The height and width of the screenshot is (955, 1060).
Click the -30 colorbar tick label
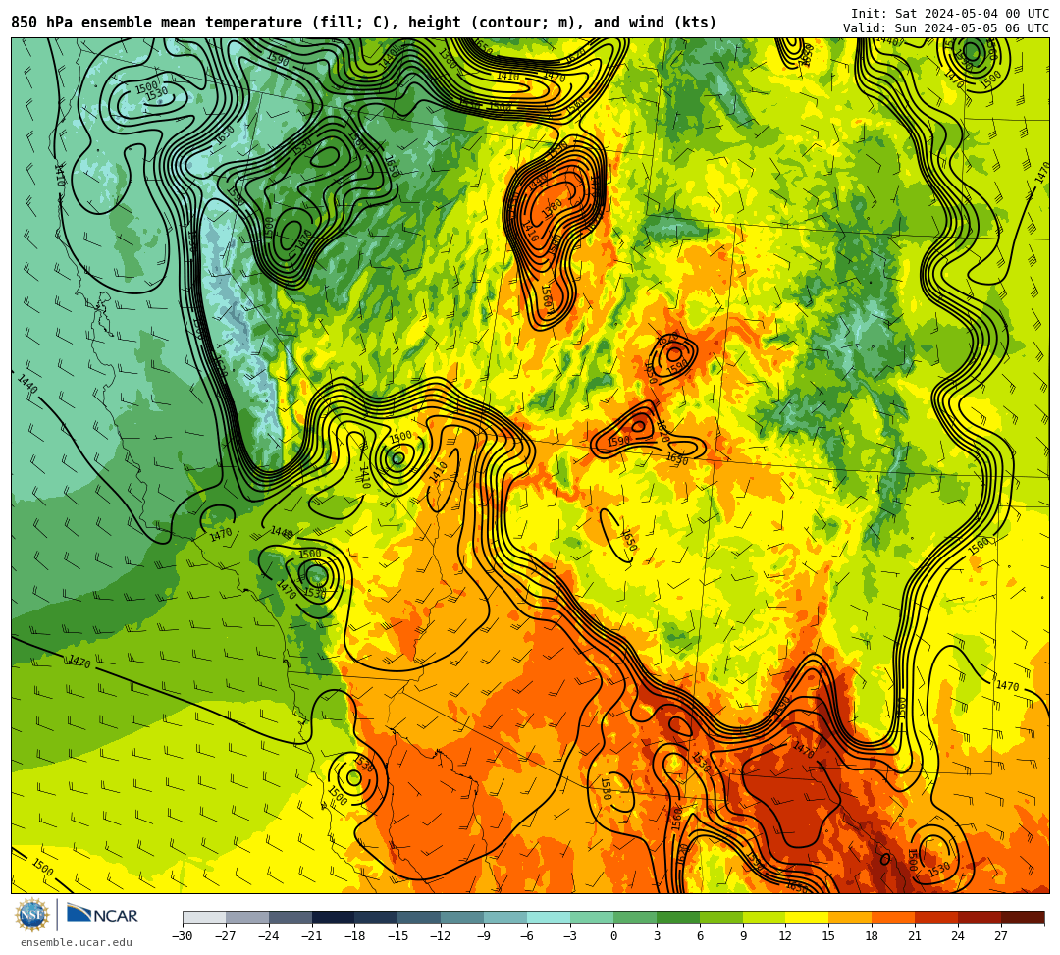[183, 936]
